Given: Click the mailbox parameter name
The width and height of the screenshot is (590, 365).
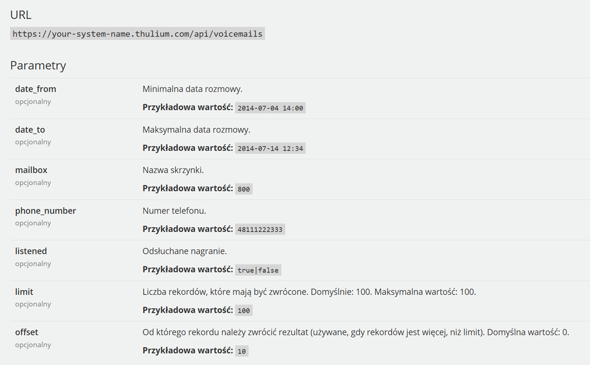Looking at the screenshot, I should 31,170.
